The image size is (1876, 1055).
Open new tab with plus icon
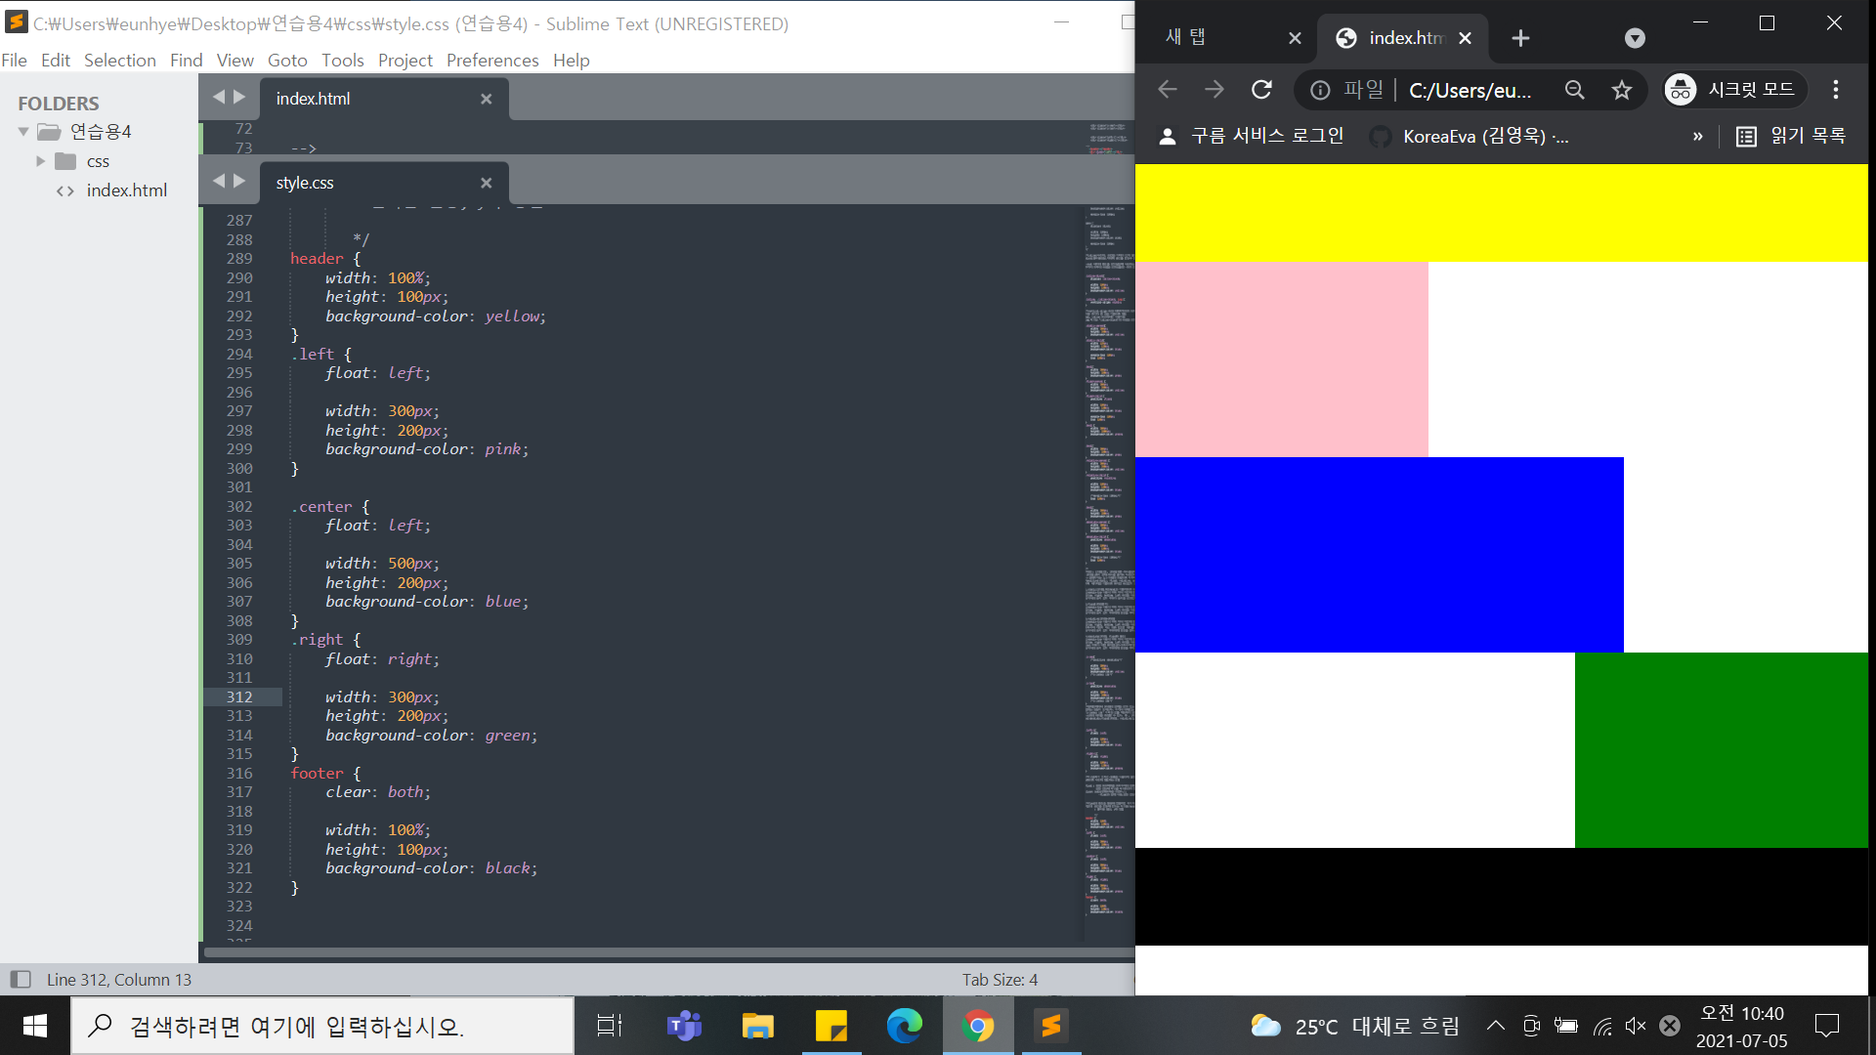click(1520, 38)
